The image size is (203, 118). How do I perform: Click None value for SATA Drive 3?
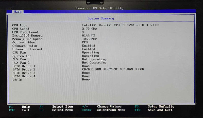pos(86,73)
